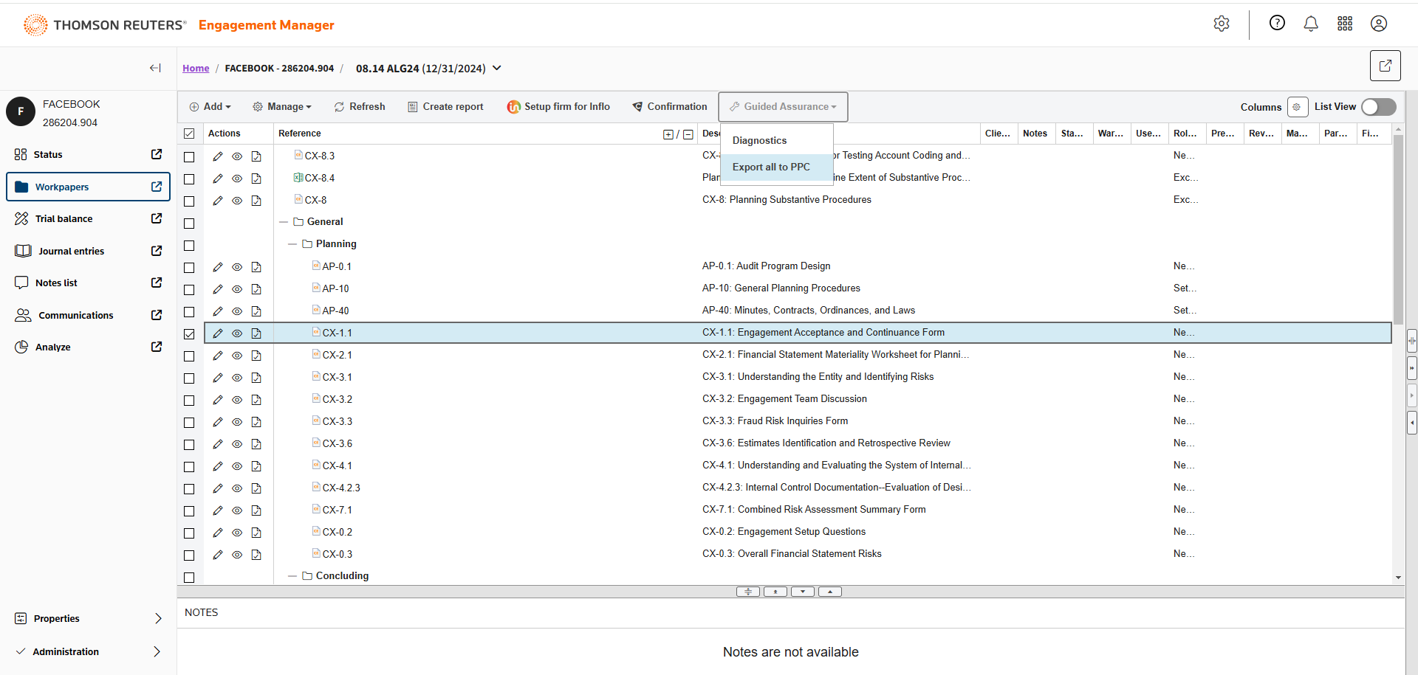Click the edit pencil for CX-1.1
Image resolution: width=1418 pixels, height=675 pixels.
(x=218, y=333)
